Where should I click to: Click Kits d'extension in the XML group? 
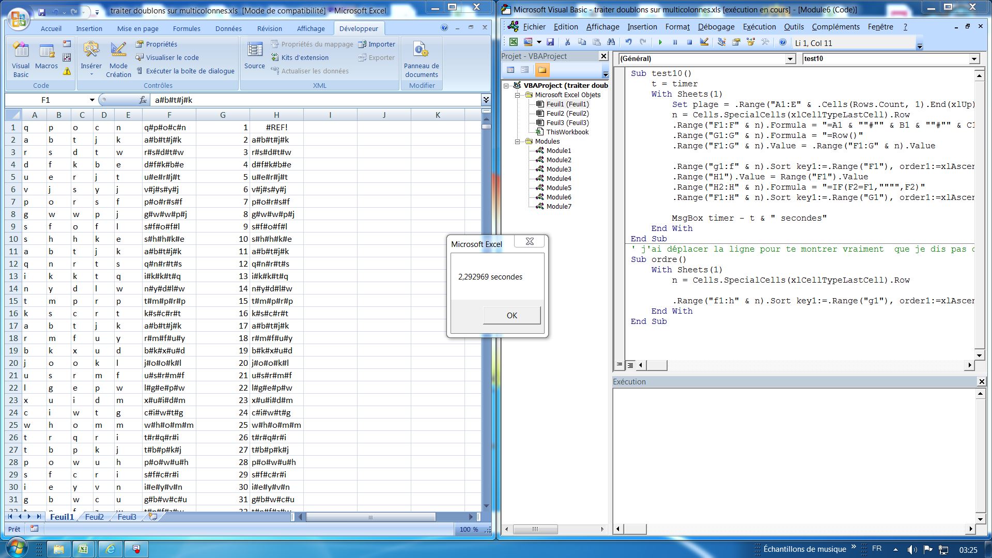pyautogui.click(x=300, y=57)
